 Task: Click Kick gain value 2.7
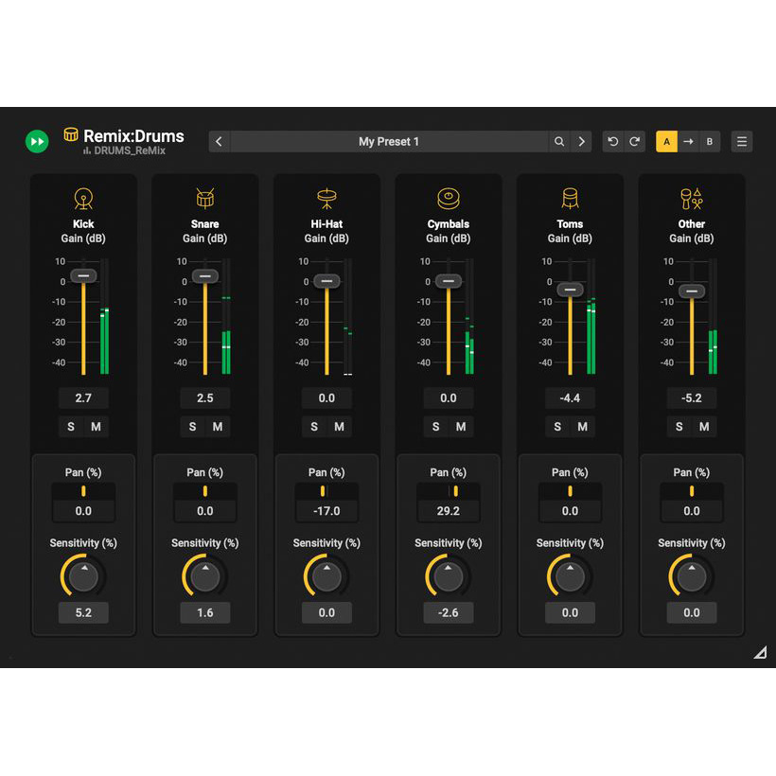(x=83, y=397)
